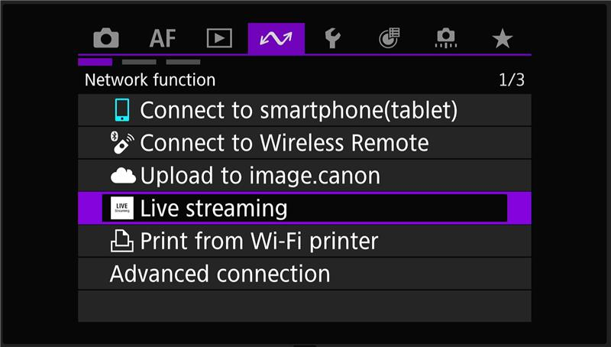Choose Connect to Wireless Remote

point(305,143)
